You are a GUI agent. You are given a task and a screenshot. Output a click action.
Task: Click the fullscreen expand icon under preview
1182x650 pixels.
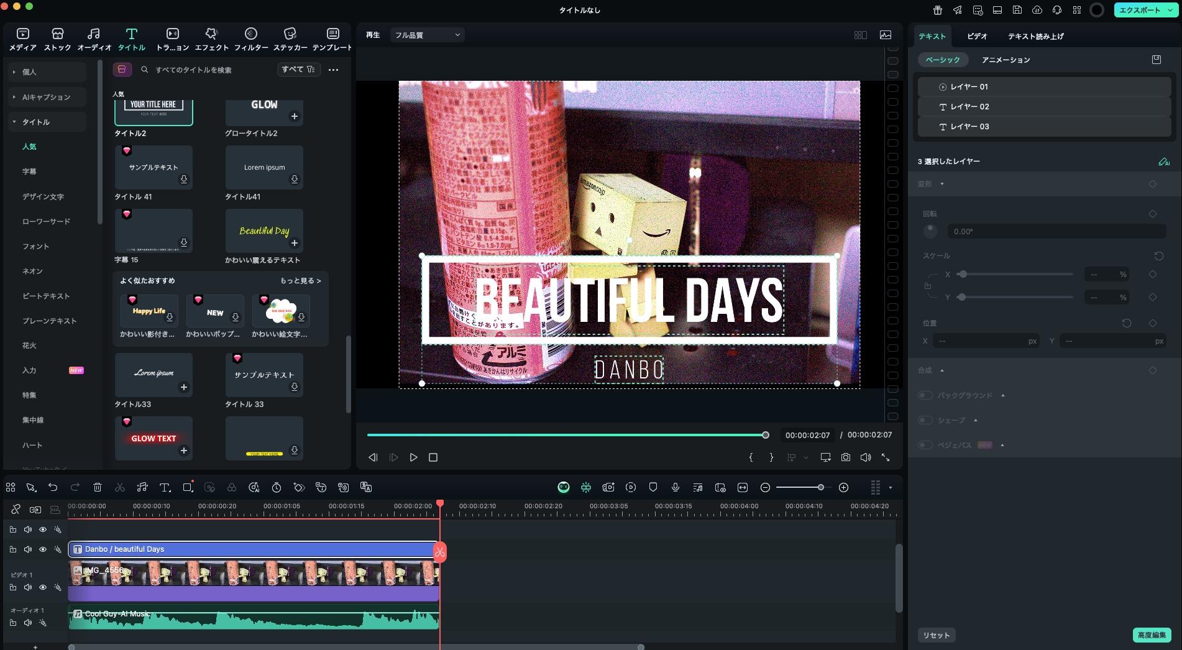pos(886,457)
